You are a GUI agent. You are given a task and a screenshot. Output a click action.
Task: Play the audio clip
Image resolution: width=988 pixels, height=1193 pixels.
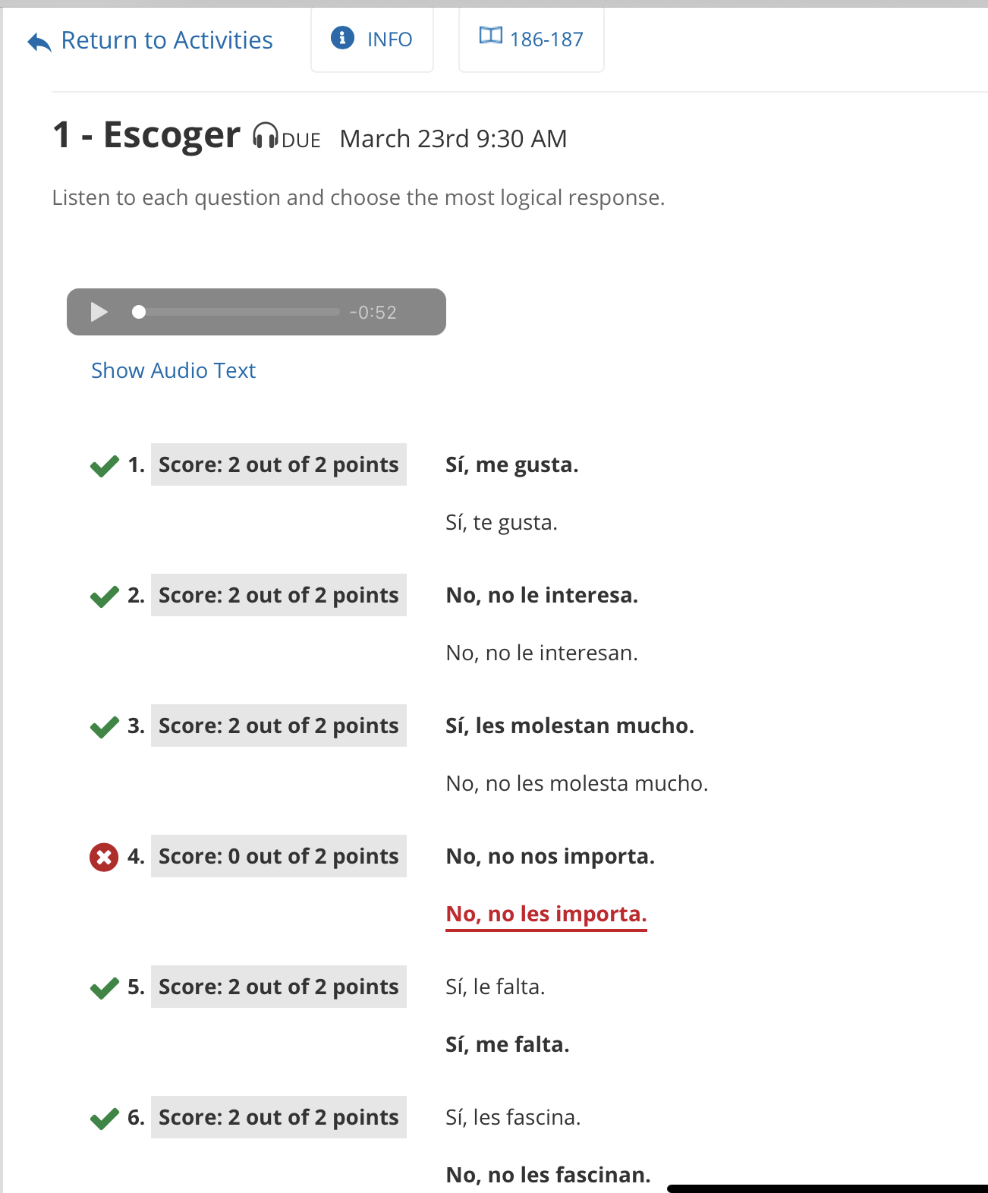pyautogui.click(x=99, y=312)
